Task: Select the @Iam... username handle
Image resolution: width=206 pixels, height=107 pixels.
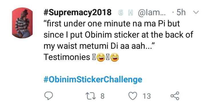Action: pos(152,13)
